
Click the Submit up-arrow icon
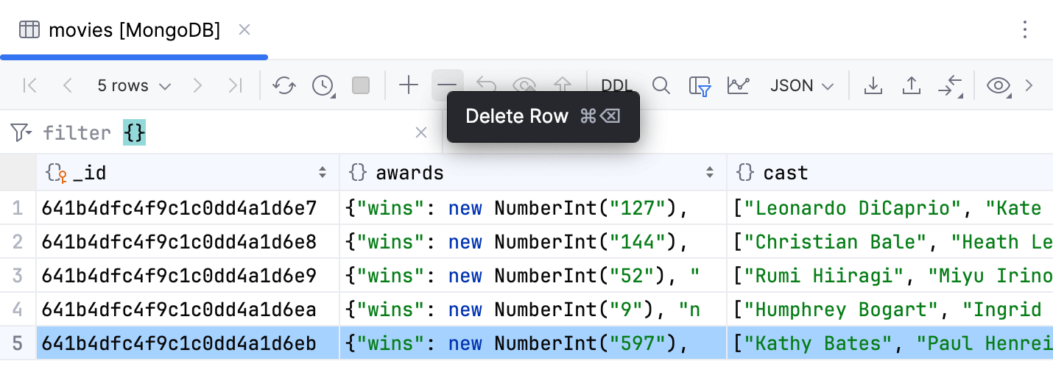(x=563, y=85)
